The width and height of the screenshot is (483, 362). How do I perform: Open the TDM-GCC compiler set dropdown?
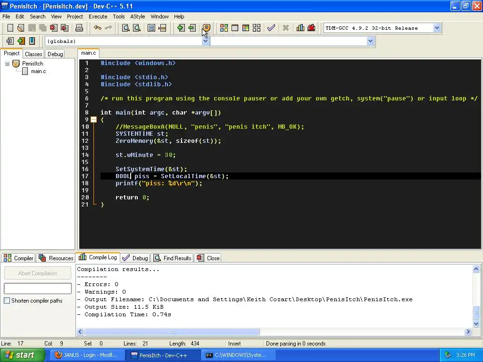[436, 28]
